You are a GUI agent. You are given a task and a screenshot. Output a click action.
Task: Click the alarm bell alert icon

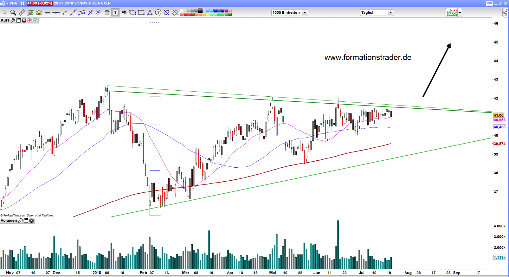click(x=39, y=12)
